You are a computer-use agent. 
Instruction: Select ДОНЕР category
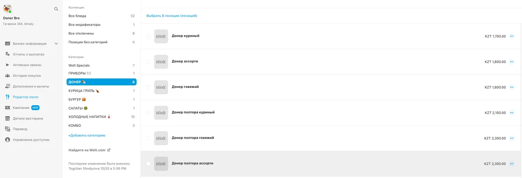[101, 82]
